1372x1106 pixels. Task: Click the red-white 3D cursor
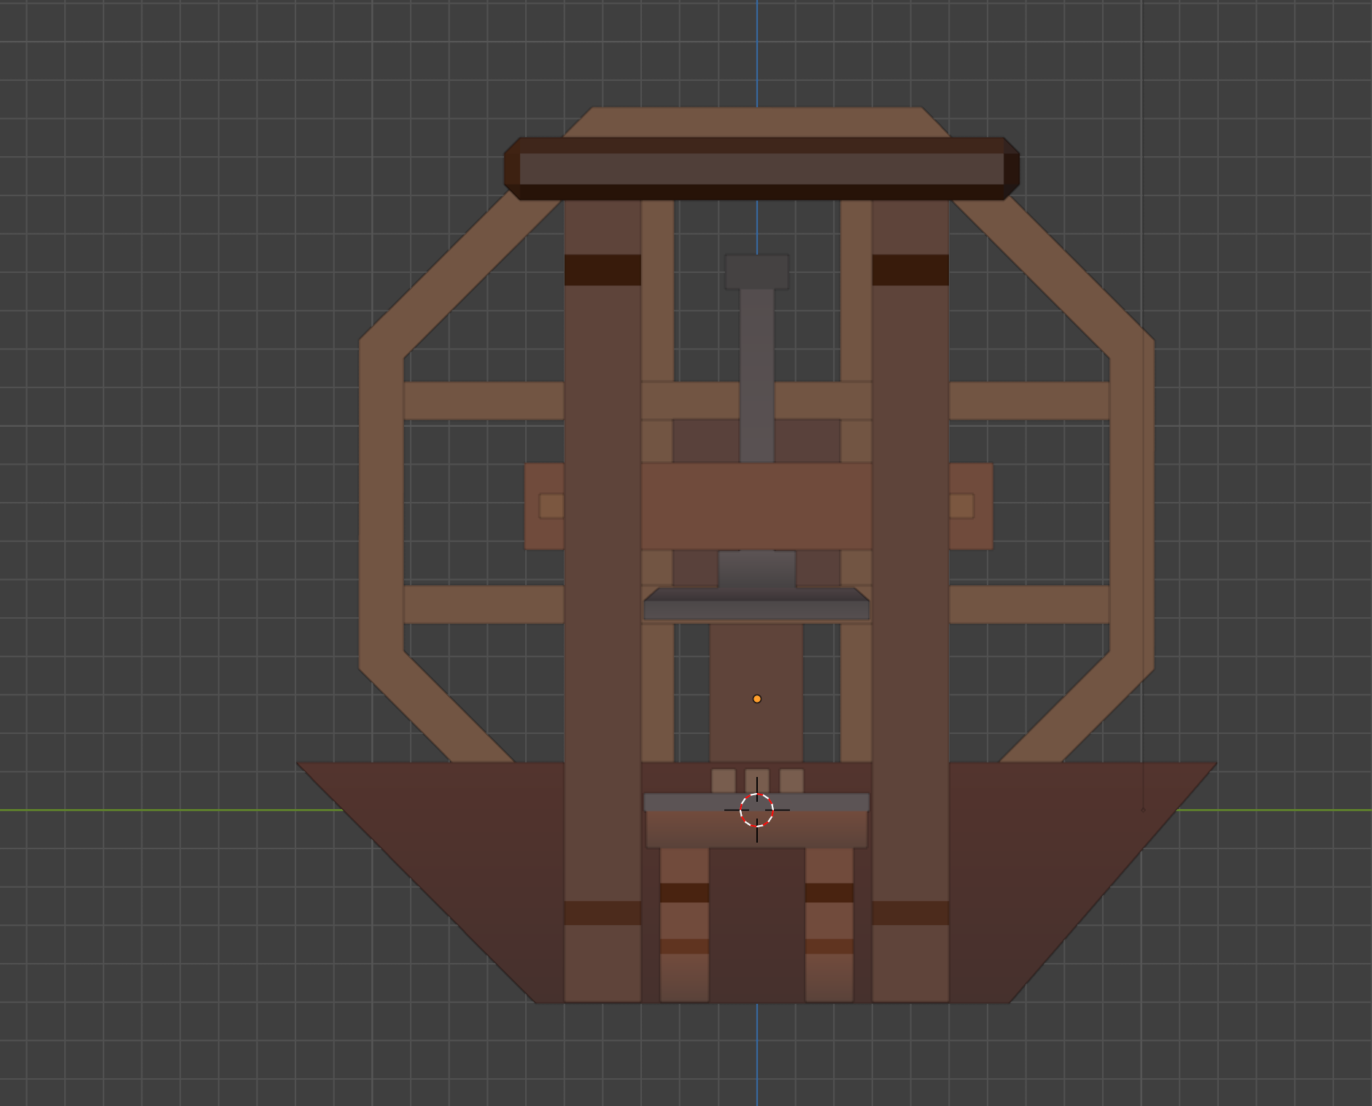(x=756, y=810)
